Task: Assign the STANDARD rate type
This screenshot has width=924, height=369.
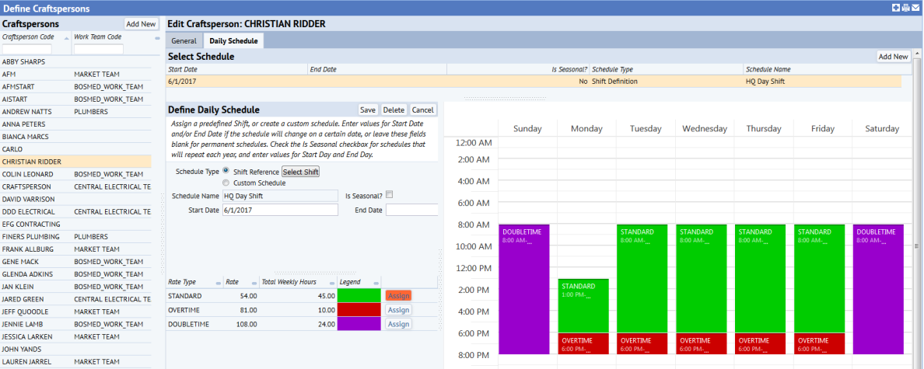Action: (398, 295)
